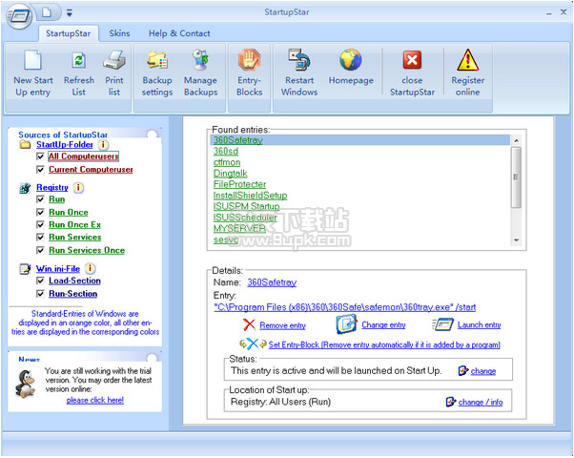Viewport: 574px width, 458px height.
Task: Click the Set Entry-Block link
Action: [x=384, y=344]
